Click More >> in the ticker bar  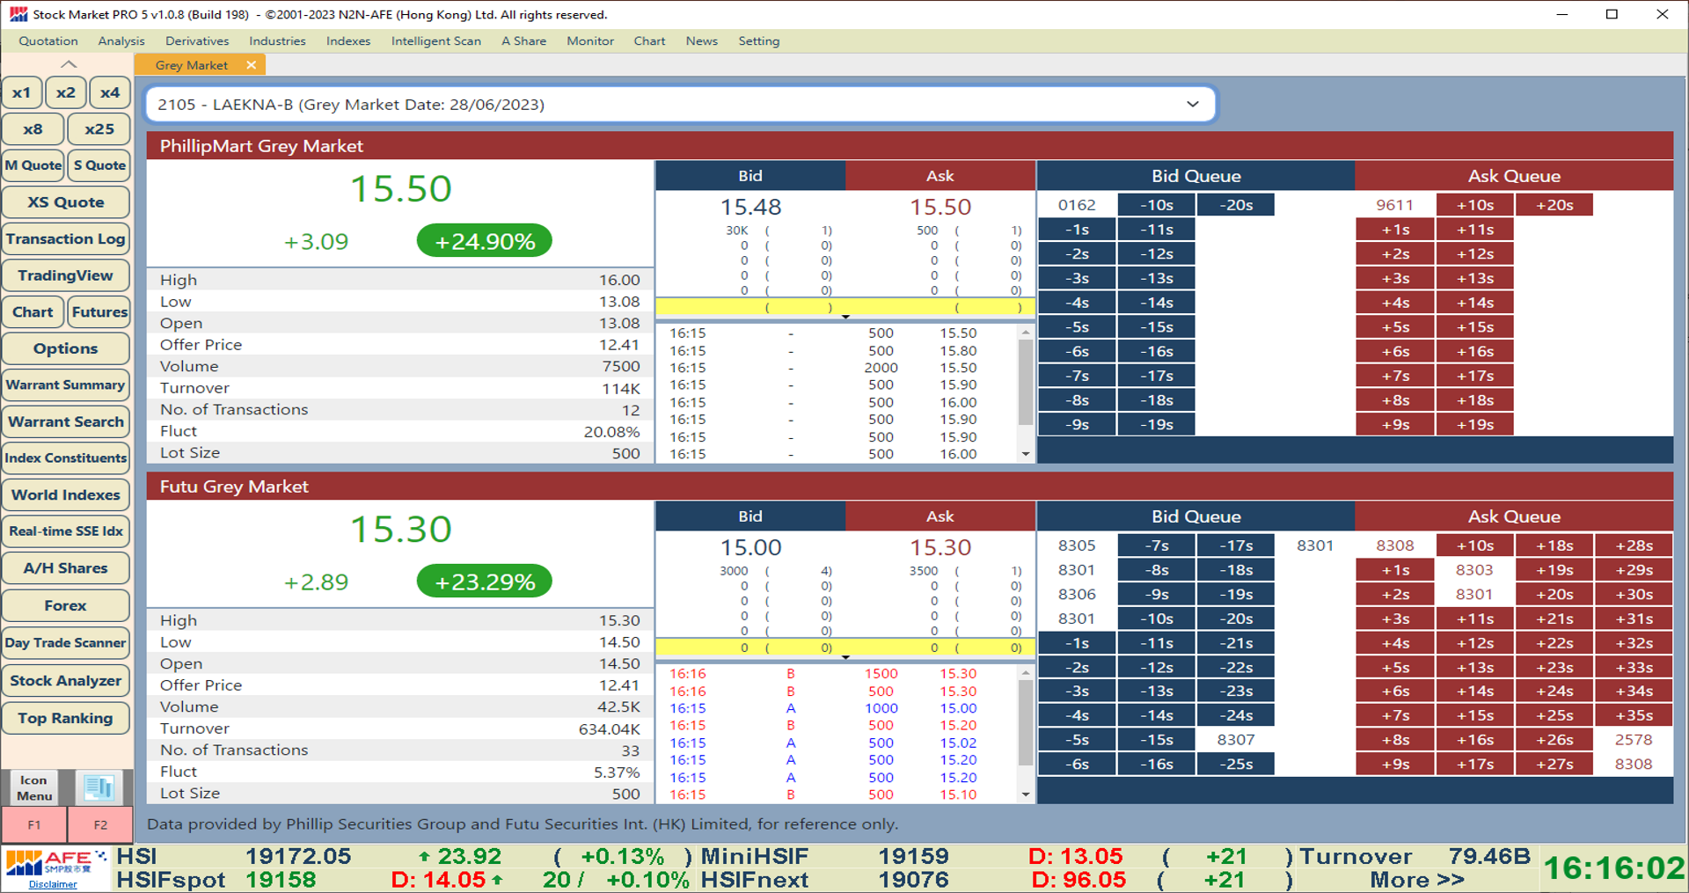(1416, 880)
